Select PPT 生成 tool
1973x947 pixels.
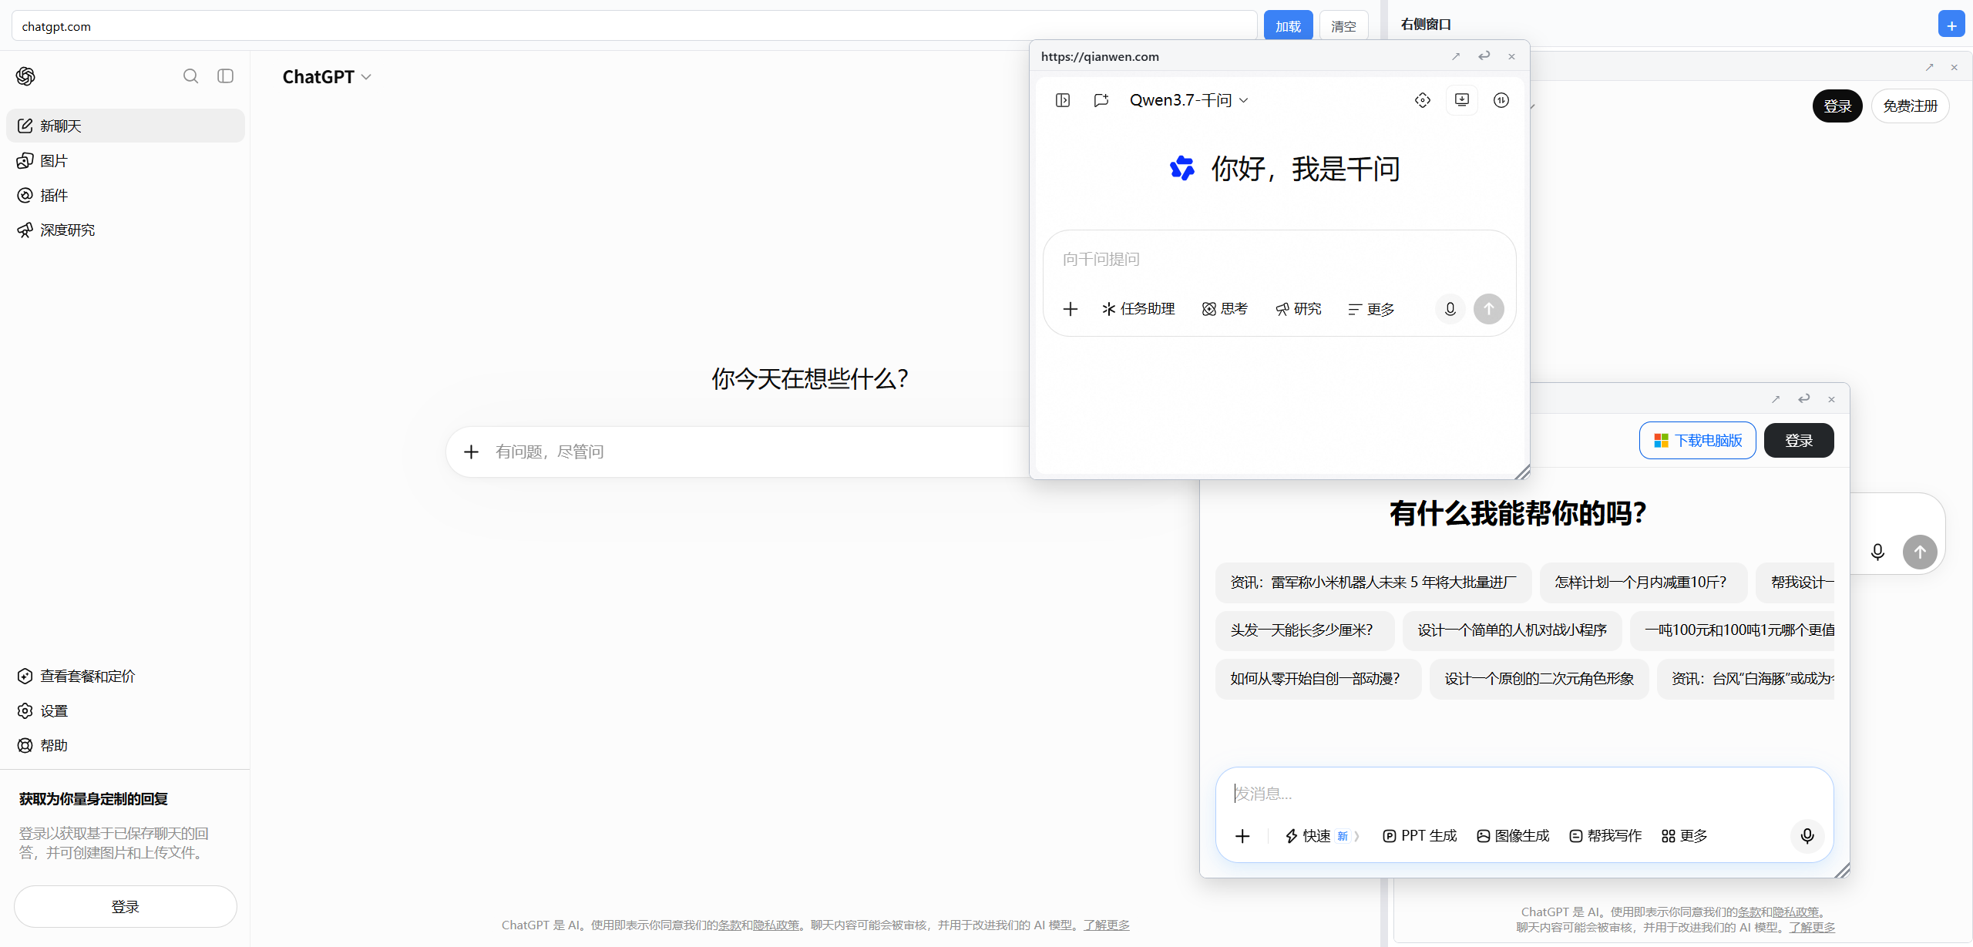click(x=1420, y=836)
